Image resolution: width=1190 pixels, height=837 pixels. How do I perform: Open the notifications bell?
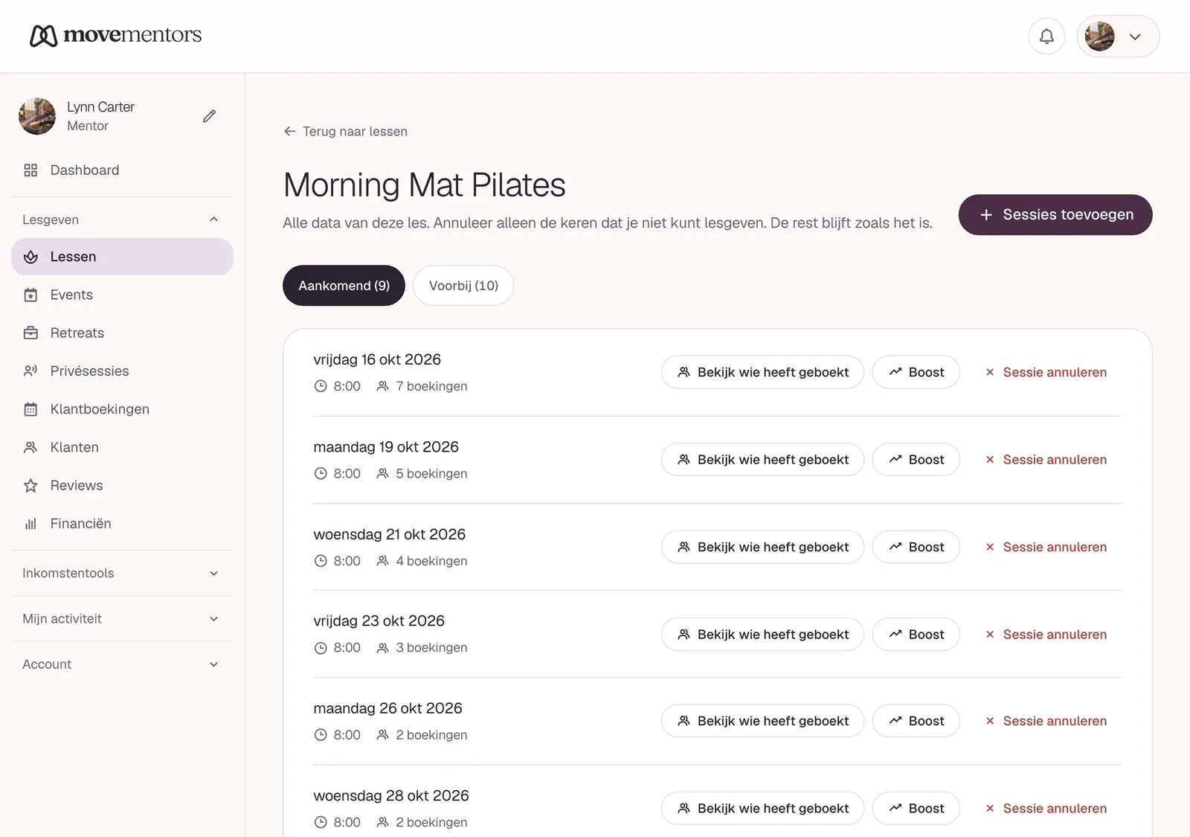coord(1046,36)
